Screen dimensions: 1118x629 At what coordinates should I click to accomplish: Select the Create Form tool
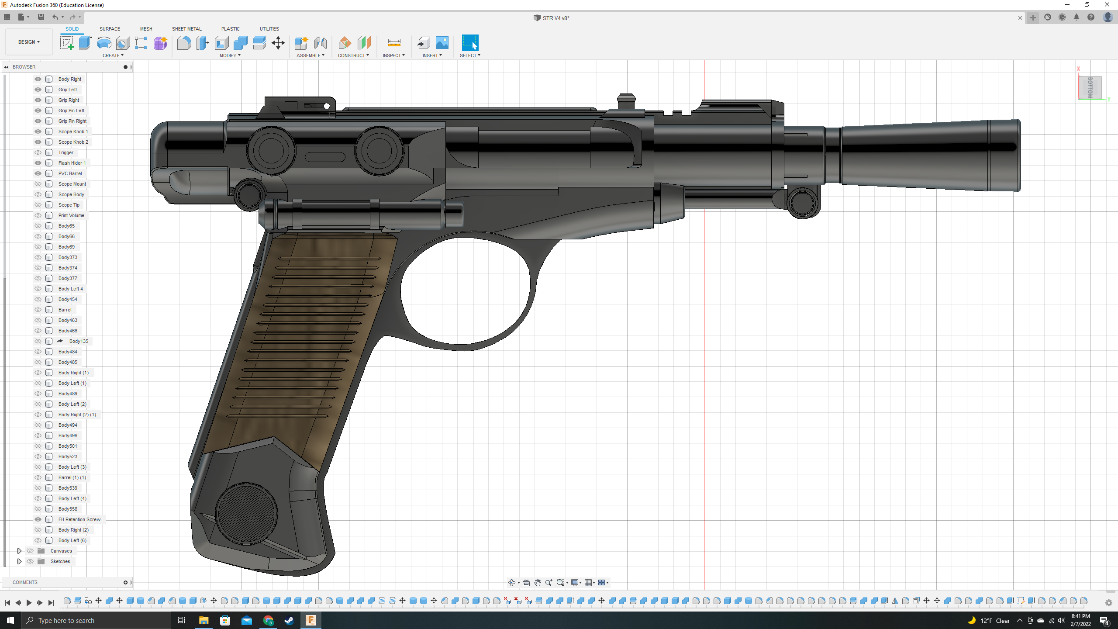point(160,43)
